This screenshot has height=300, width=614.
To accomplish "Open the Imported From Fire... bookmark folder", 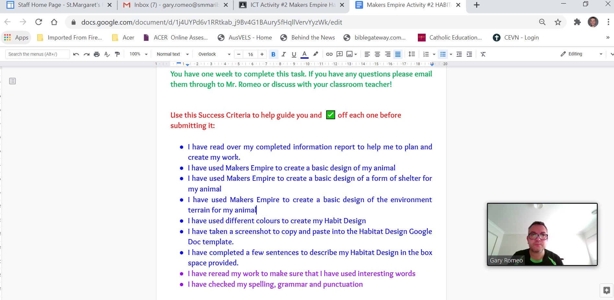I will point(70,38).
